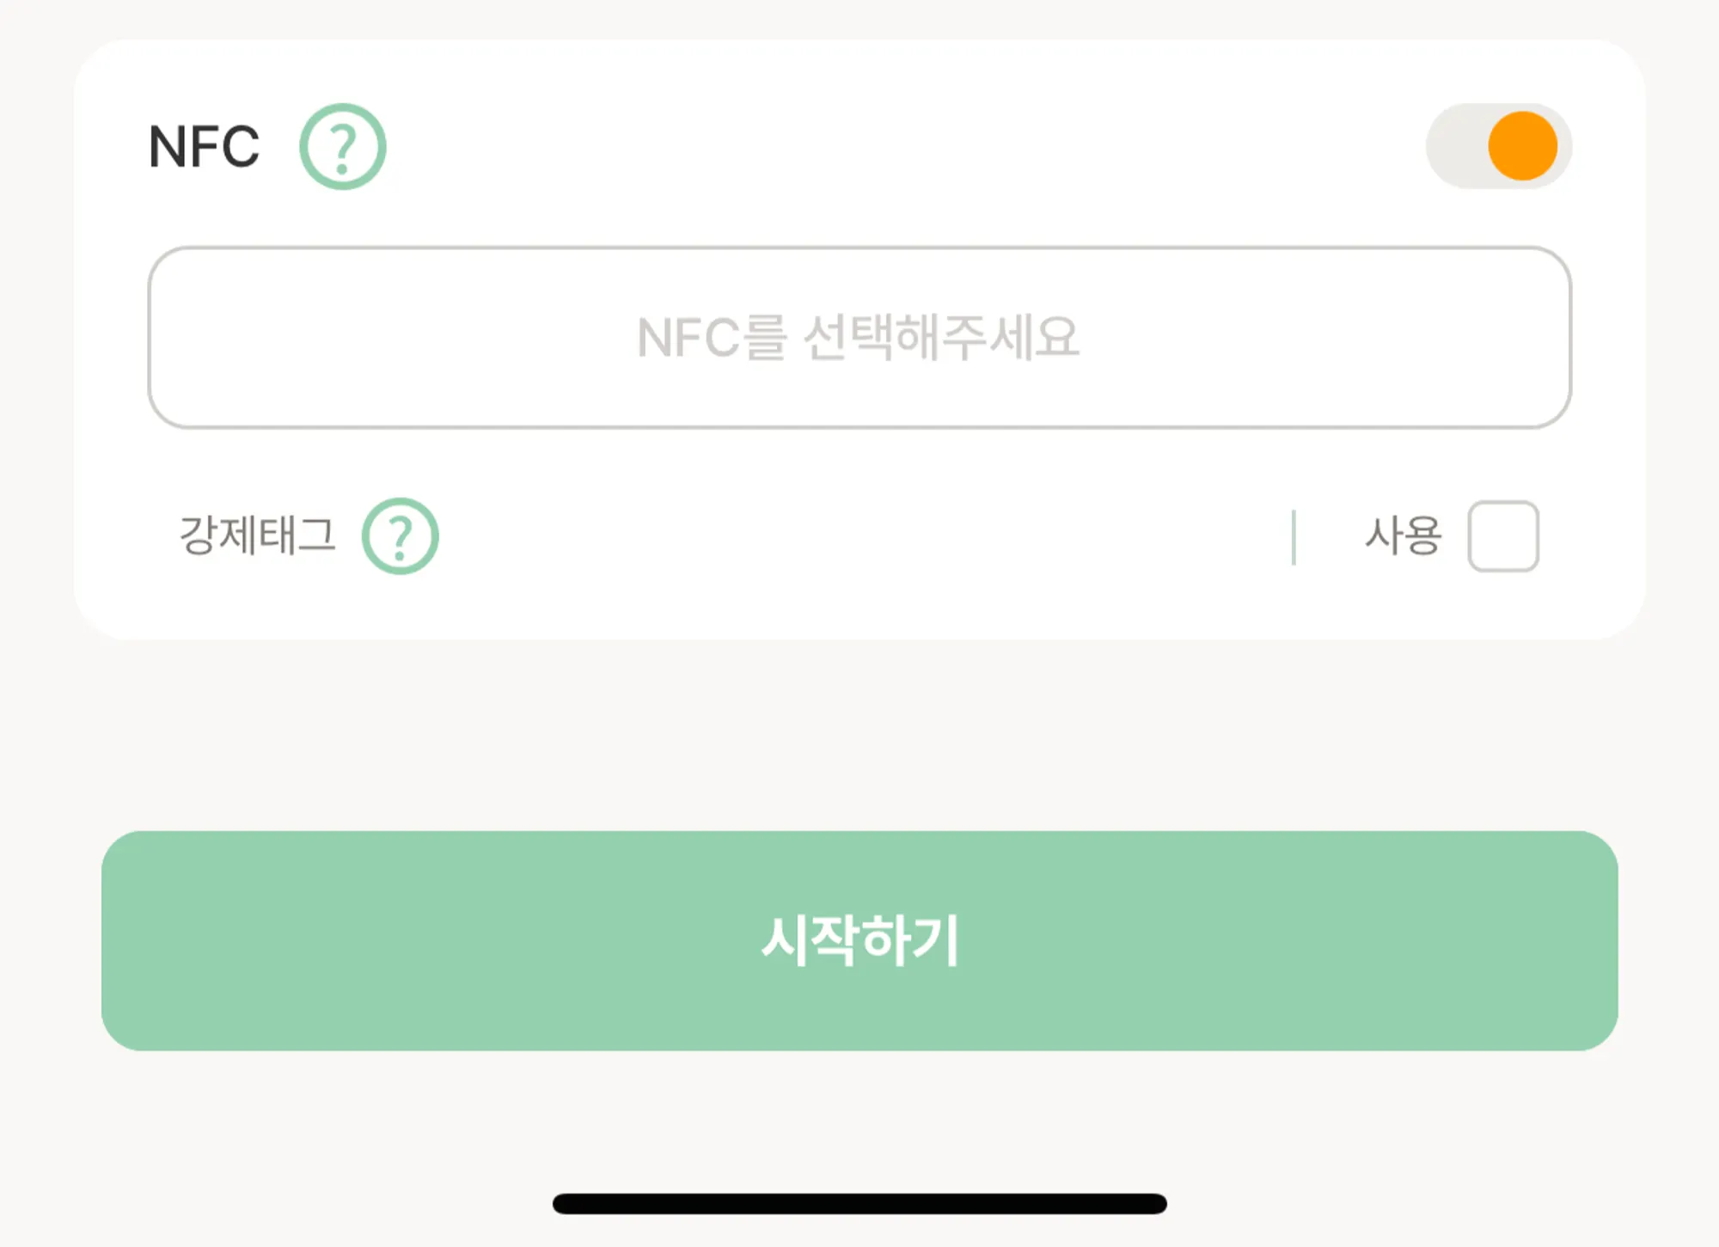Select the NFC placeholder text field

point(859,338)
